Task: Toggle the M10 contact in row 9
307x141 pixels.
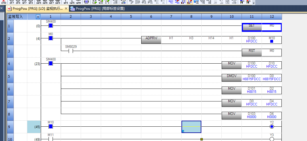Action: point(51,126)
